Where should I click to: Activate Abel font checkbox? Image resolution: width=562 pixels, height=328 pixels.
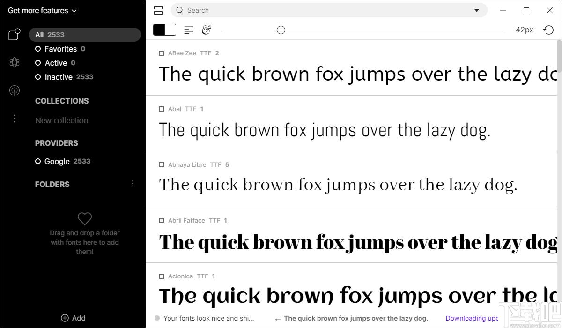[x=161, y=109]
